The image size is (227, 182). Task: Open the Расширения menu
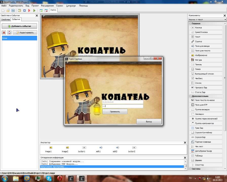[x=47, y=6]
